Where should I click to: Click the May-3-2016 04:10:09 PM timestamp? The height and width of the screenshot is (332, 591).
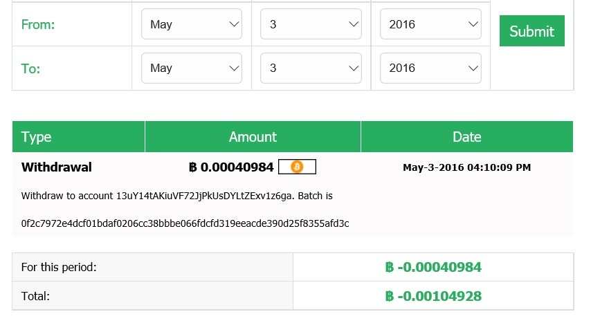[x=466, y=167]
